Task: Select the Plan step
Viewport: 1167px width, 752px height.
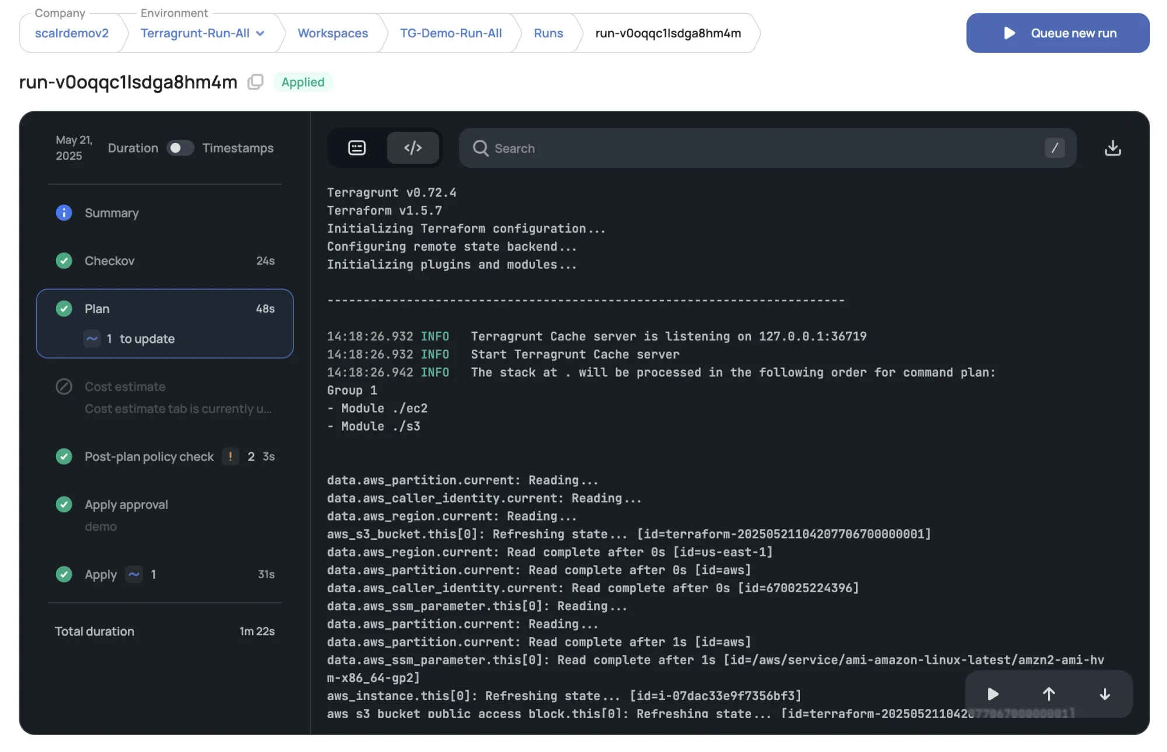Action: 97,308
